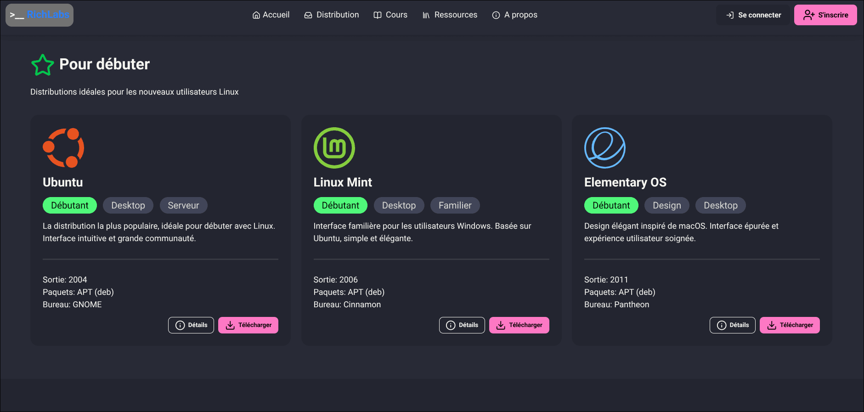This screenshot has width=864, height=412.
Task: Click the green star icon beside Pour débuter
Action: (x=43, y=65)
